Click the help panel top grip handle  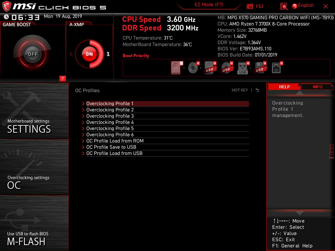[x=300, y=92]
